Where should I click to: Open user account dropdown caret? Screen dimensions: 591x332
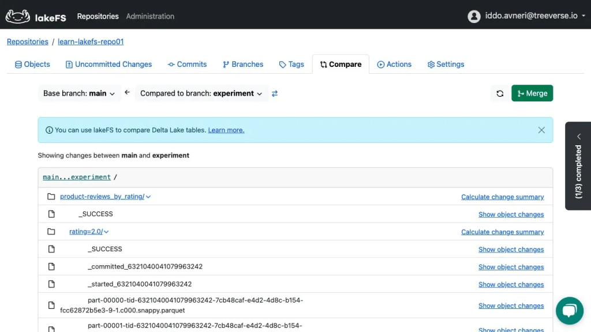583,16
